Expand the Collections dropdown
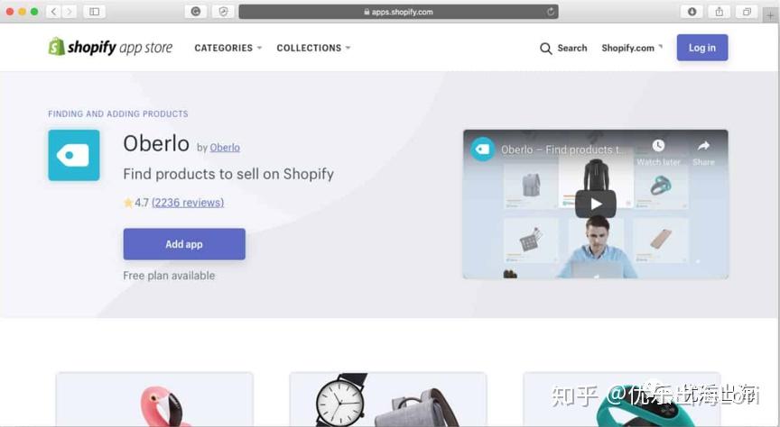Viewport: 780px width, 427px height. (x=313, y=48)
